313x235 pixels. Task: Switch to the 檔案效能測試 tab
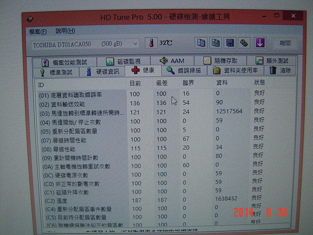(65, 62)
